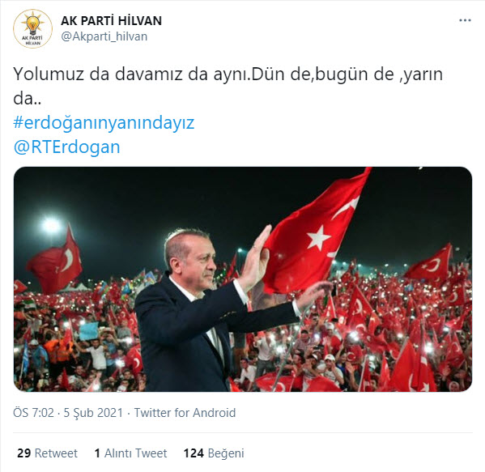Screen dimensions: 485x472
Task: Open the attached rally photo
Action: 243,279
